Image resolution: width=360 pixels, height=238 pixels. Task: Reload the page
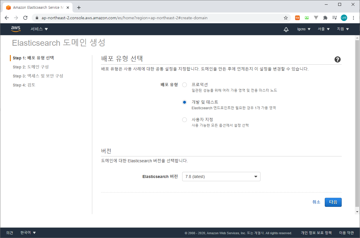click(x=25, y=18)
